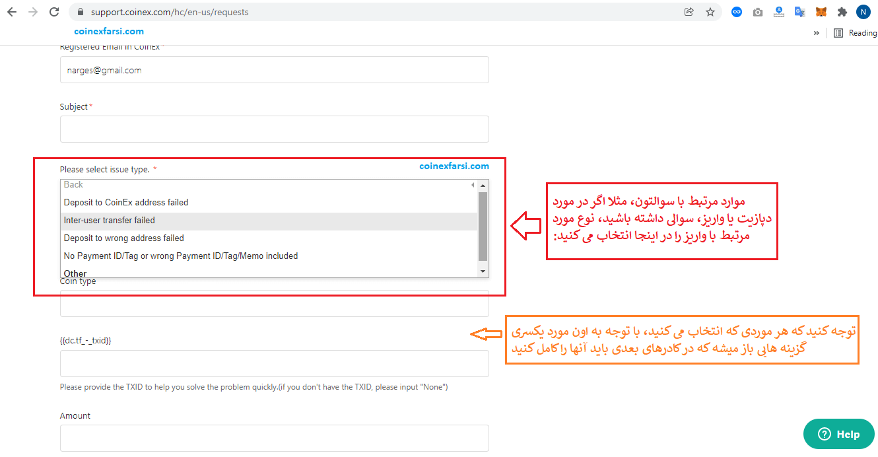This screenshot has height=457, width=878.
Task: Select the 'No Payment ID/Tag' issue option
Action: pyautogui.click(x=181, y=256)
